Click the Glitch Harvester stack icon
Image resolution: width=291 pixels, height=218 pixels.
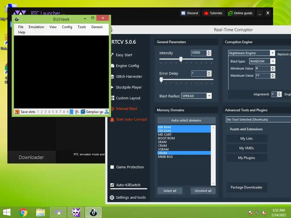click(113, 76)
